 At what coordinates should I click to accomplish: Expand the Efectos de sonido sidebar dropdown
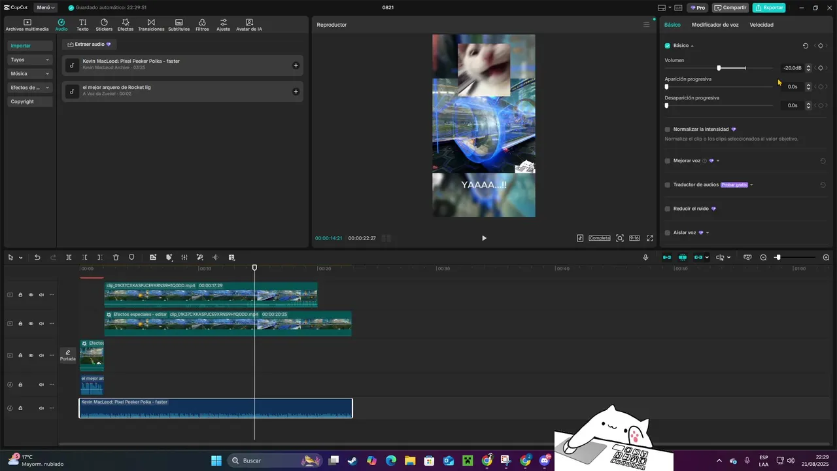(30, 88)
